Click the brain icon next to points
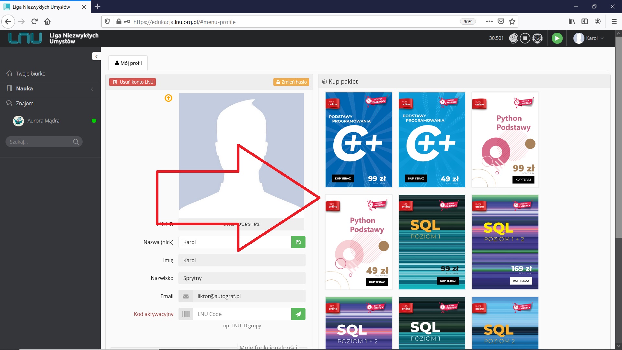This screenshot has height=350, width=622. (513, 38)
